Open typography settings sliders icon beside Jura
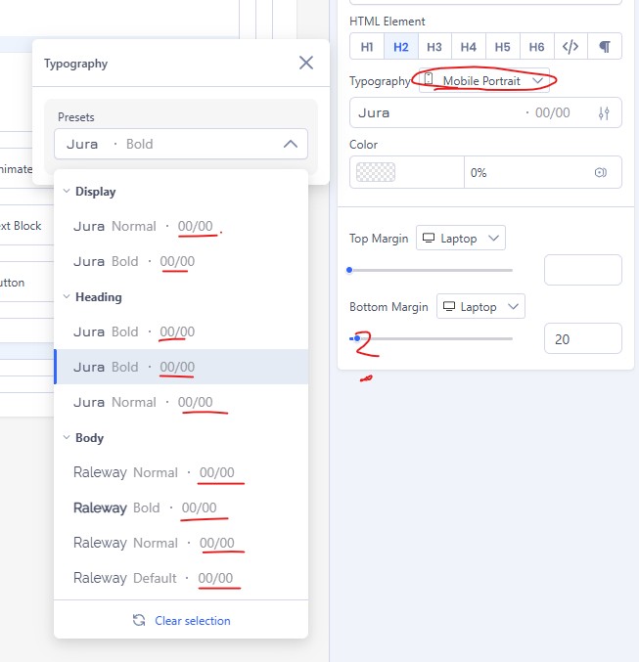The width and height of the screenshot is (639, 662). (x=603, y=112)
